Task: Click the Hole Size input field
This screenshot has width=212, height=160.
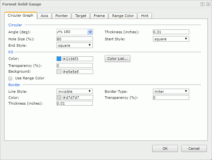Action: [x=75, y=39]
